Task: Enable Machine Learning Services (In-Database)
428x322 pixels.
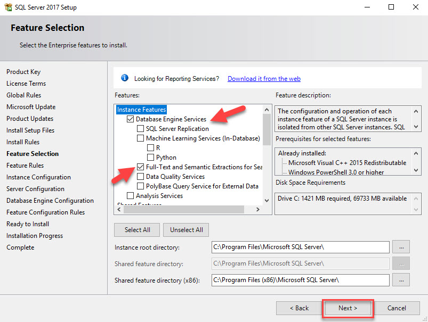Action: (x=140, y=138)
